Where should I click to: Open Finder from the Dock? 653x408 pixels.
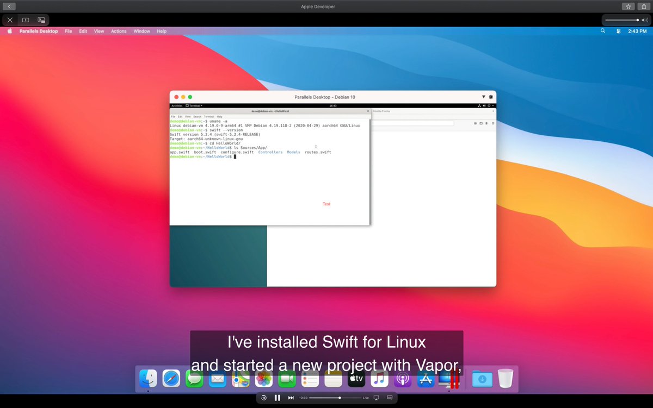(x=148, y=379)
